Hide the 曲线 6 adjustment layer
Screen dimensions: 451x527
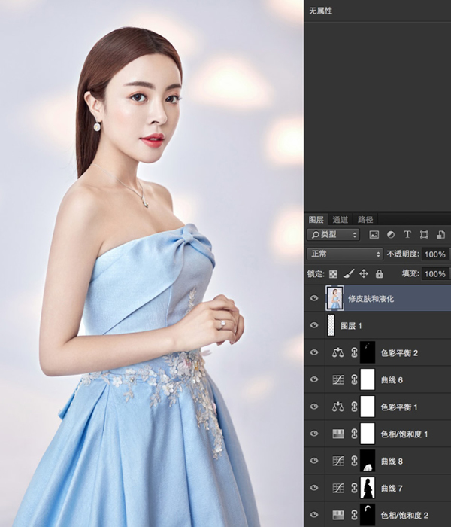click(x=314, y=379)
